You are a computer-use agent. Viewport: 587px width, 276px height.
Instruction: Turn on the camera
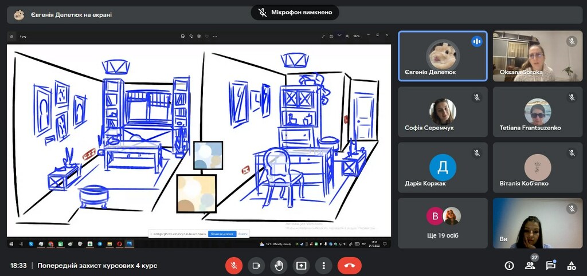(x=256, y=266)
